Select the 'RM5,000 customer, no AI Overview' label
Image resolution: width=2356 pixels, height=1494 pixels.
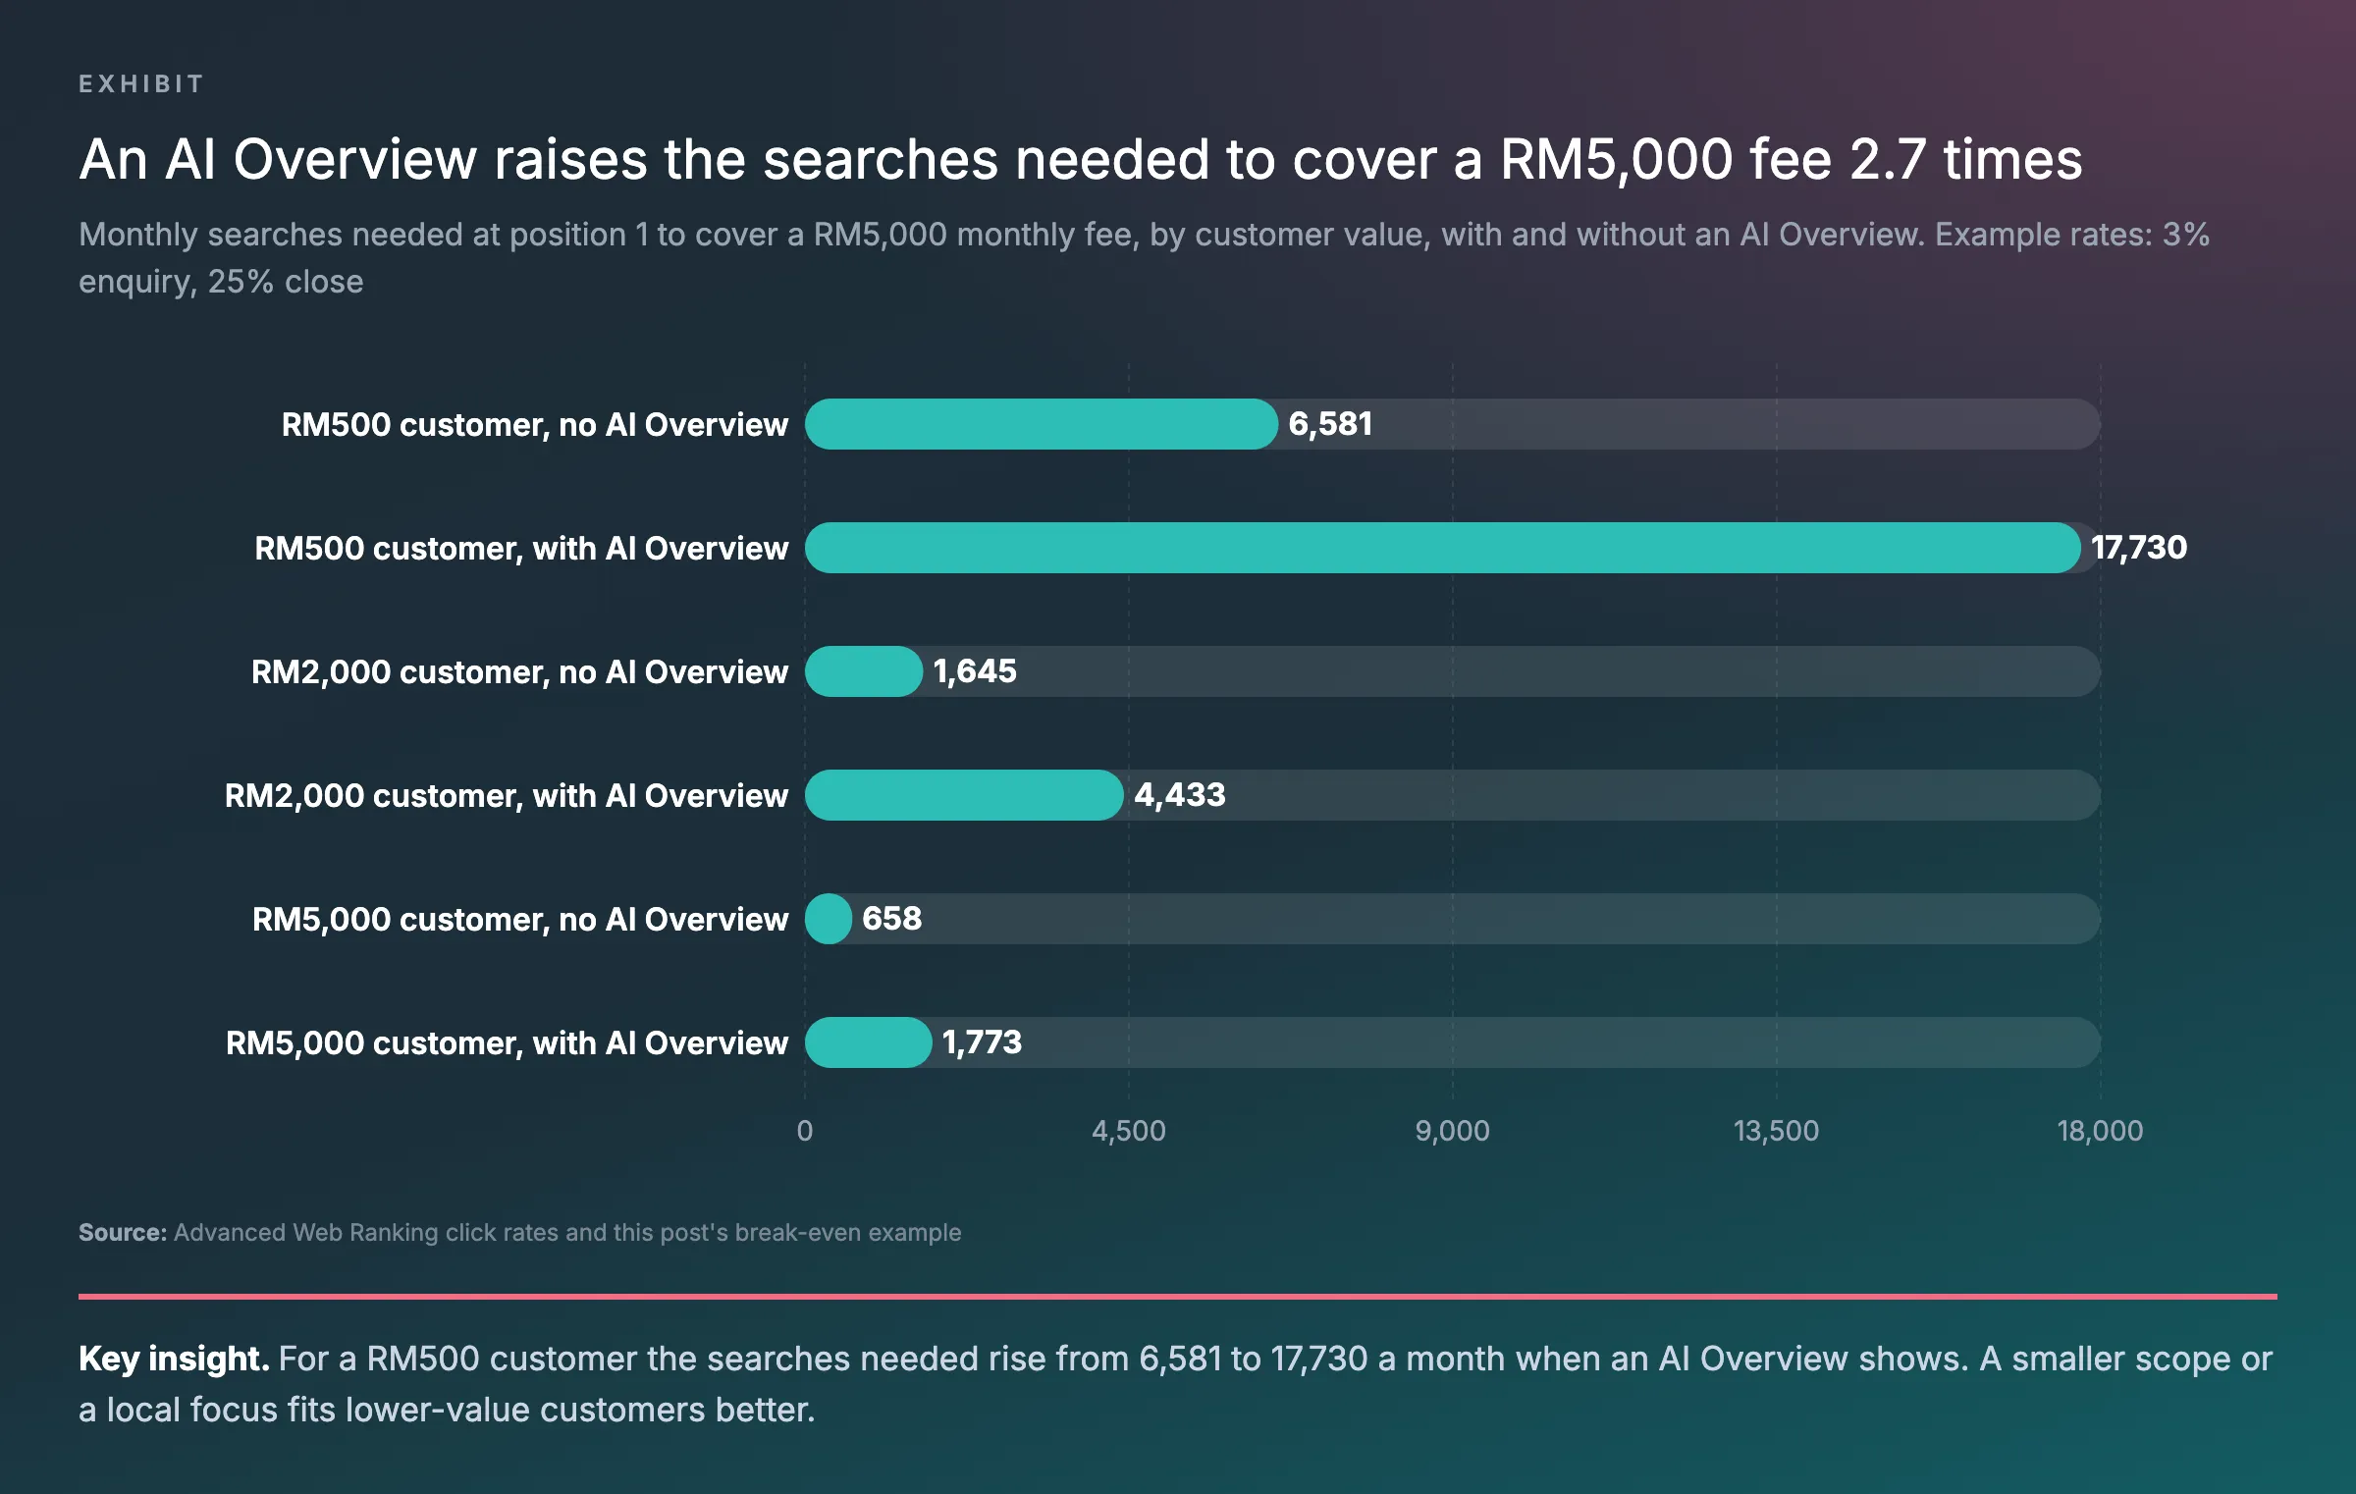click(520, 919)
